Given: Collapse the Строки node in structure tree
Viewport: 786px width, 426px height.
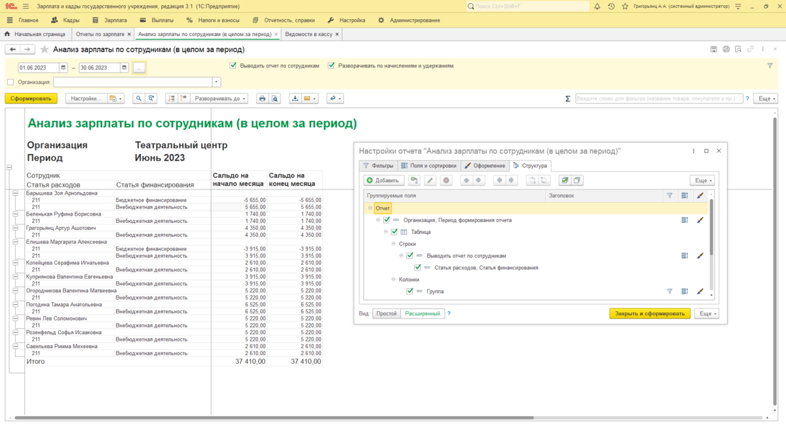Looking at the screenshot, I should (394, 244).
